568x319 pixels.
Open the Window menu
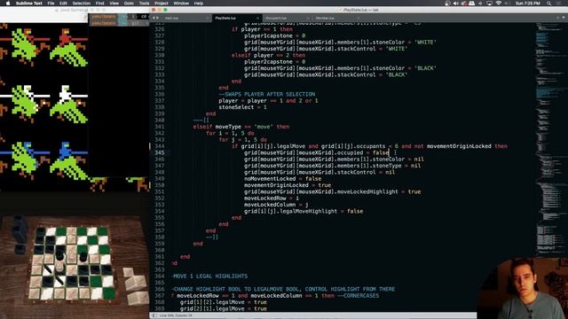pos(181,4)
